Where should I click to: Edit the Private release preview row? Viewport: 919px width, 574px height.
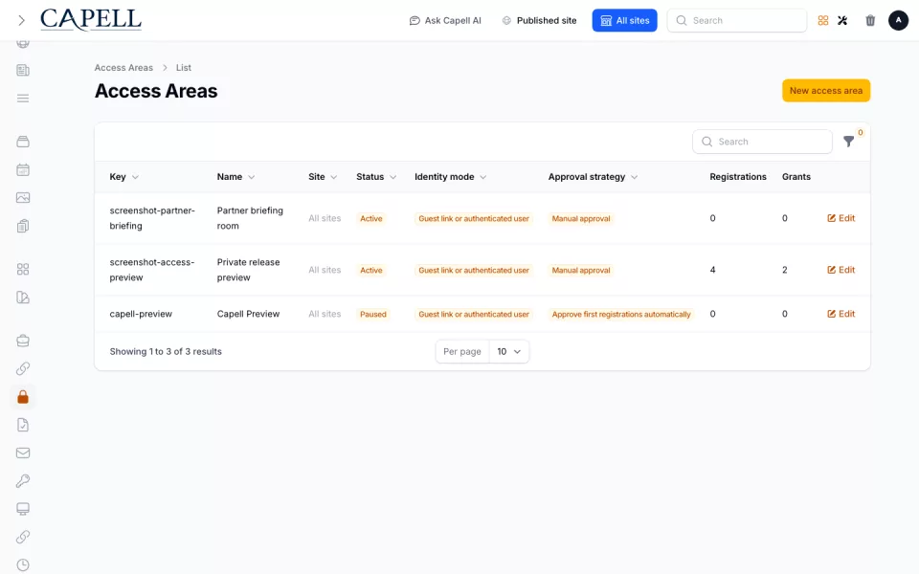coord(841,270)
